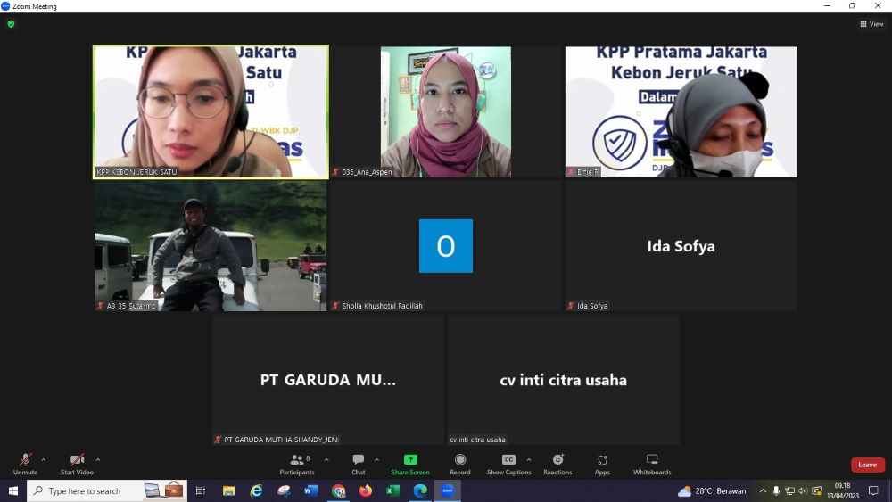Open the View layout menu

(871, 24)
